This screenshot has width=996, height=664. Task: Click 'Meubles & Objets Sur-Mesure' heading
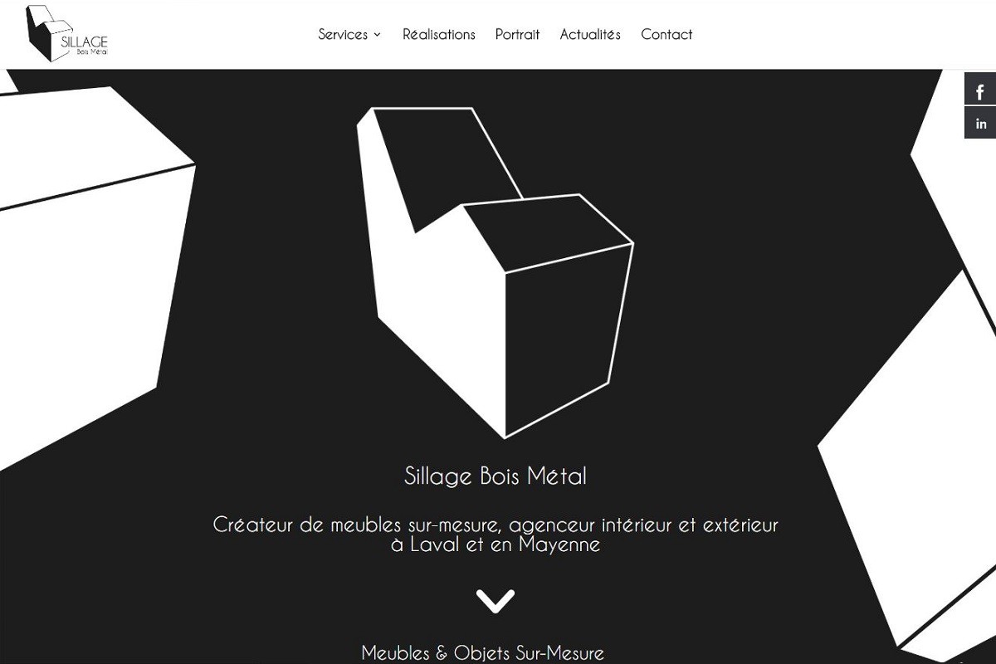[x=483, y=653]
